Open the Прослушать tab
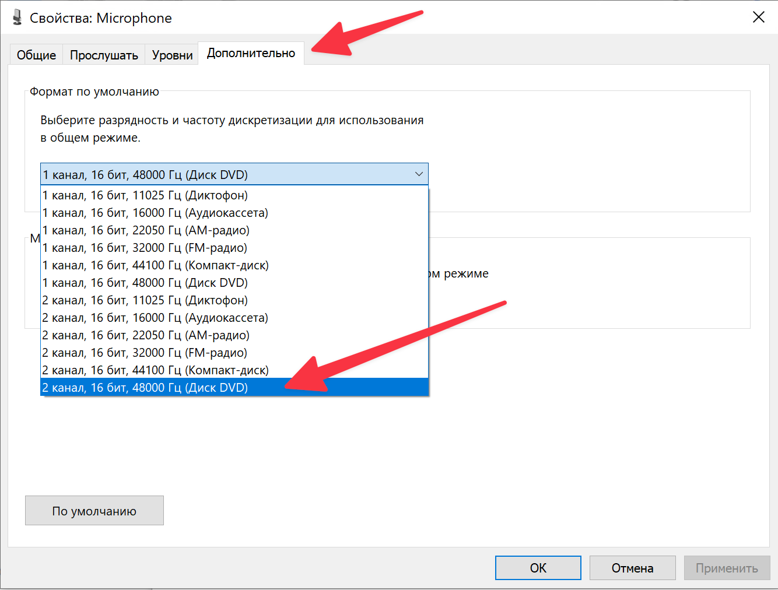The image size is (778, 590). 104,55
